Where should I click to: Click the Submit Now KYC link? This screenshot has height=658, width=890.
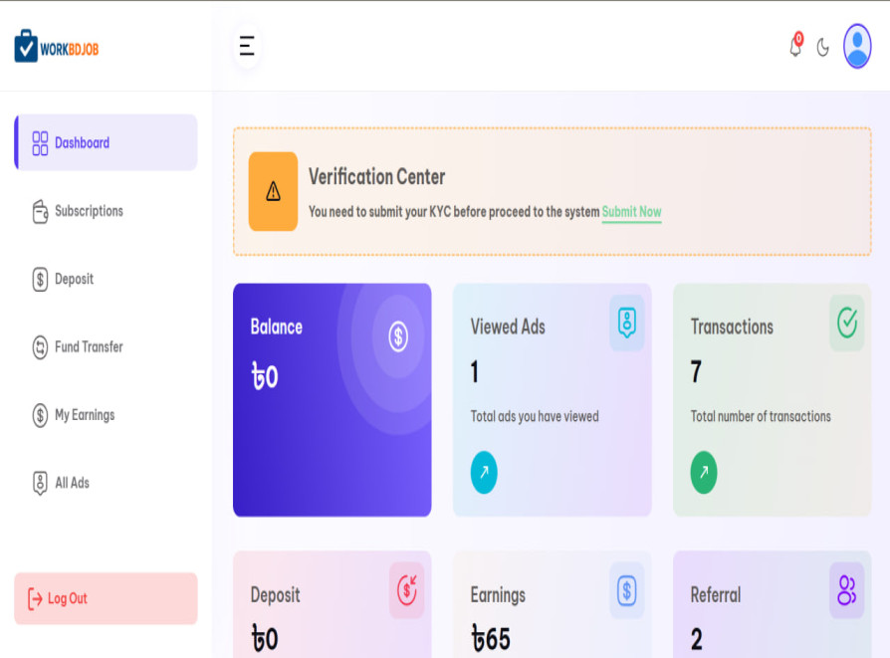point(631,212)
